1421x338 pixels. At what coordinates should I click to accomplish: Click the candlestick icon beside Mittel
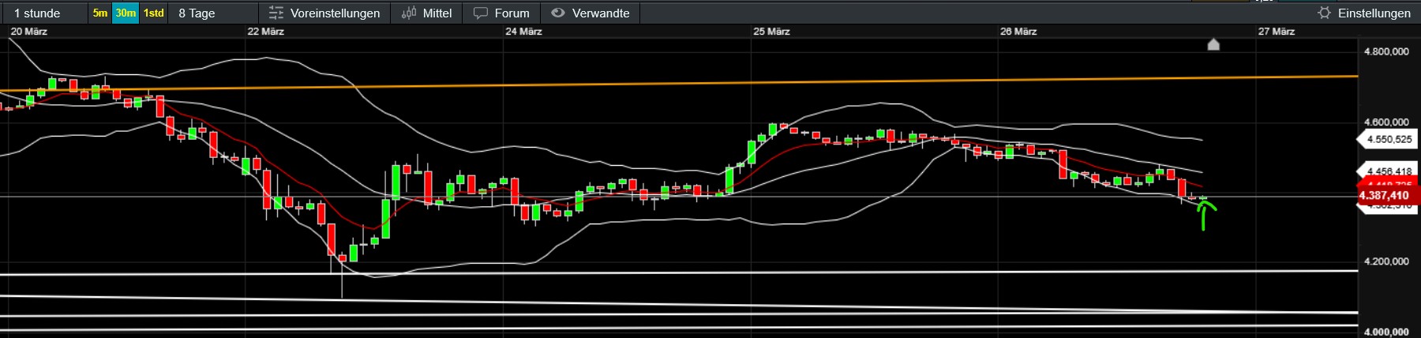(x=408, y=13)
